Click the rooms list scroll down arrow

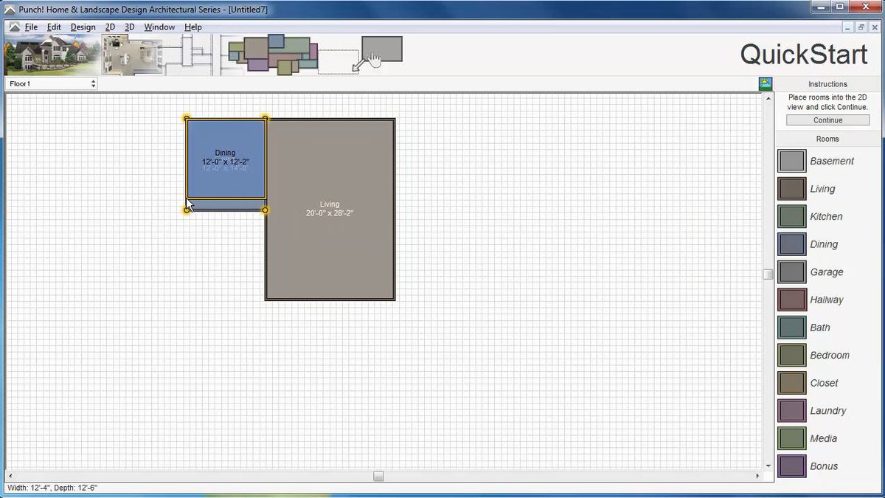(x=768, y=466)
